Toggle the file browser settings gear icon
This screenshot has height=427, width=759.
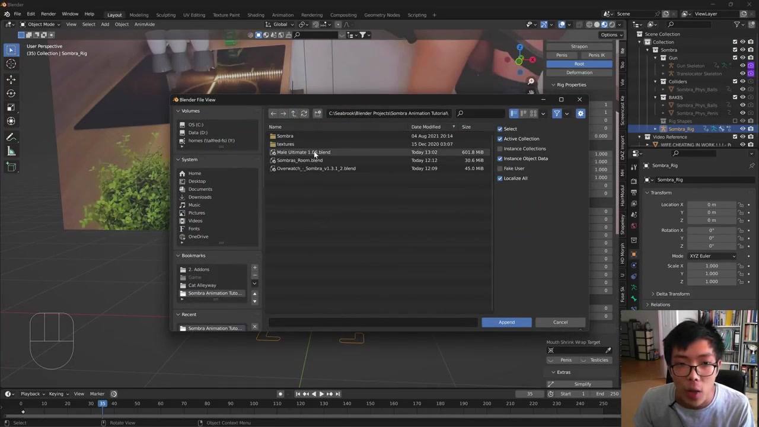point(581,113)
